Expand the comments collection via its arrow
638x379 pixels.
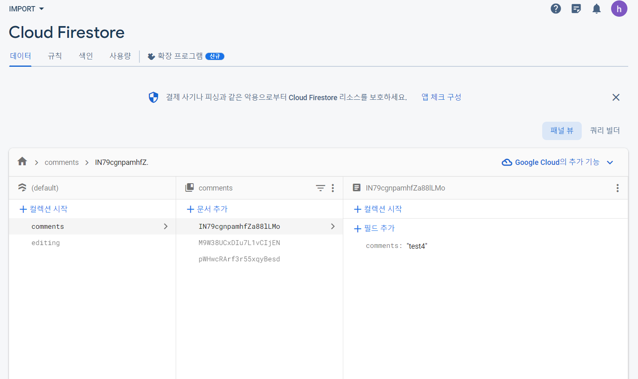166,226
